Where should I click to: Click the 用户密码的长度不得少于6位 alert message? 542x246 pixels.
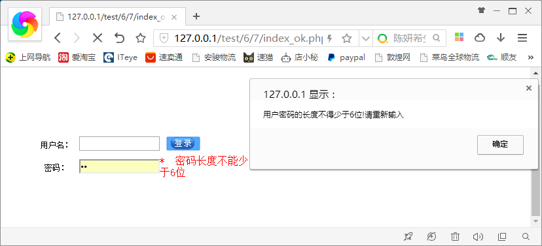coord(333,115)
